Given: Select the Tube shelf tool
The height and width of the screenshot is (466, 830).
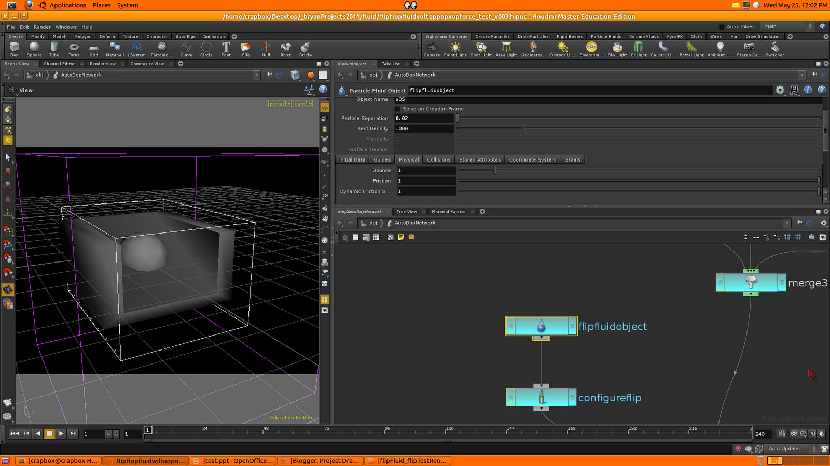Looking at the screenshot, I should pyautogui.click(x=54, y=49).
